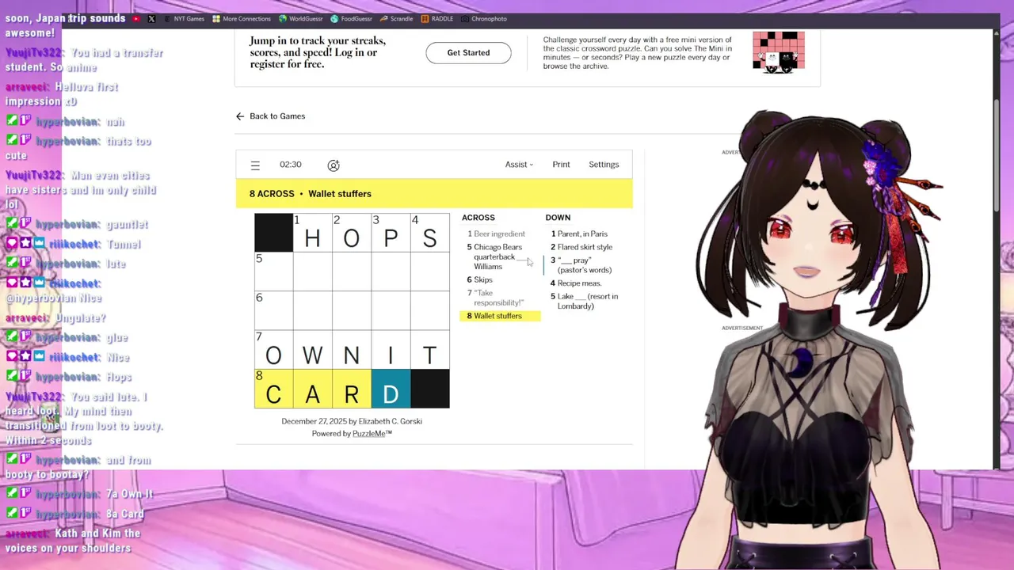Open the More Connections bookmark
This screenshot has width=1014, height=570.
pyautogui.click(x=241, y=18)
